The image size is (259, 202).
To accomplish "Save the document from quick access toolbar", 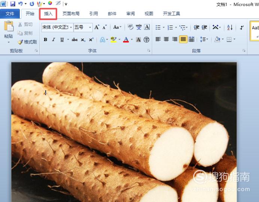I will 13,4.
